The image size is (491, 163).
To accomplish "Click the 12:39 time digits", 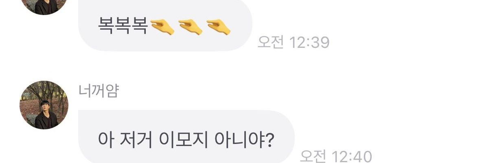I will pos(309,42).
